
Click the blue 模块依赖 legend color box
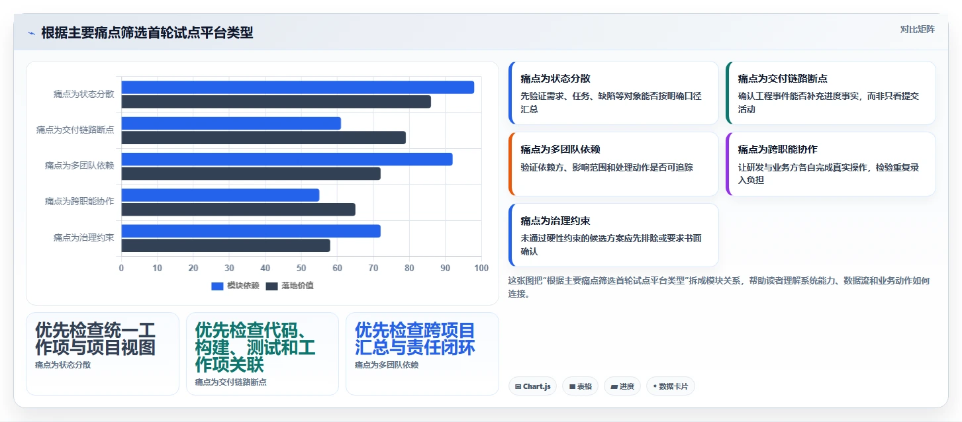[x=218, y=286]
